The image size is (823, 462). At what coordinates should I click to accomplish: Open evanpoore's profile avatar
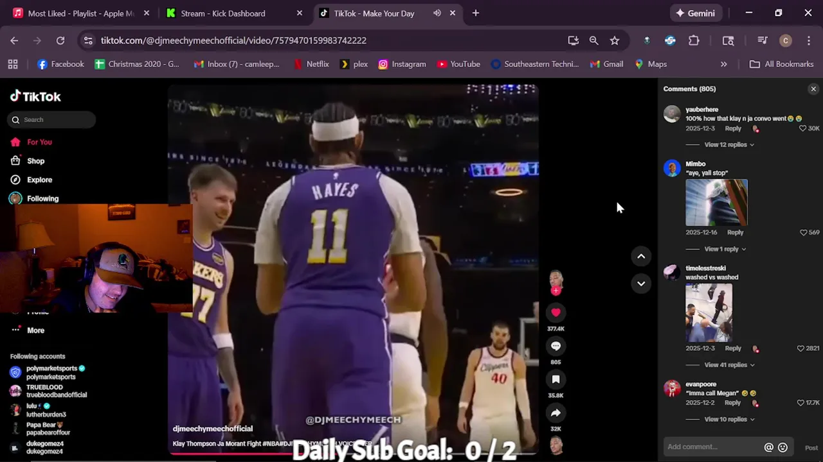click(x=672, y=389)
